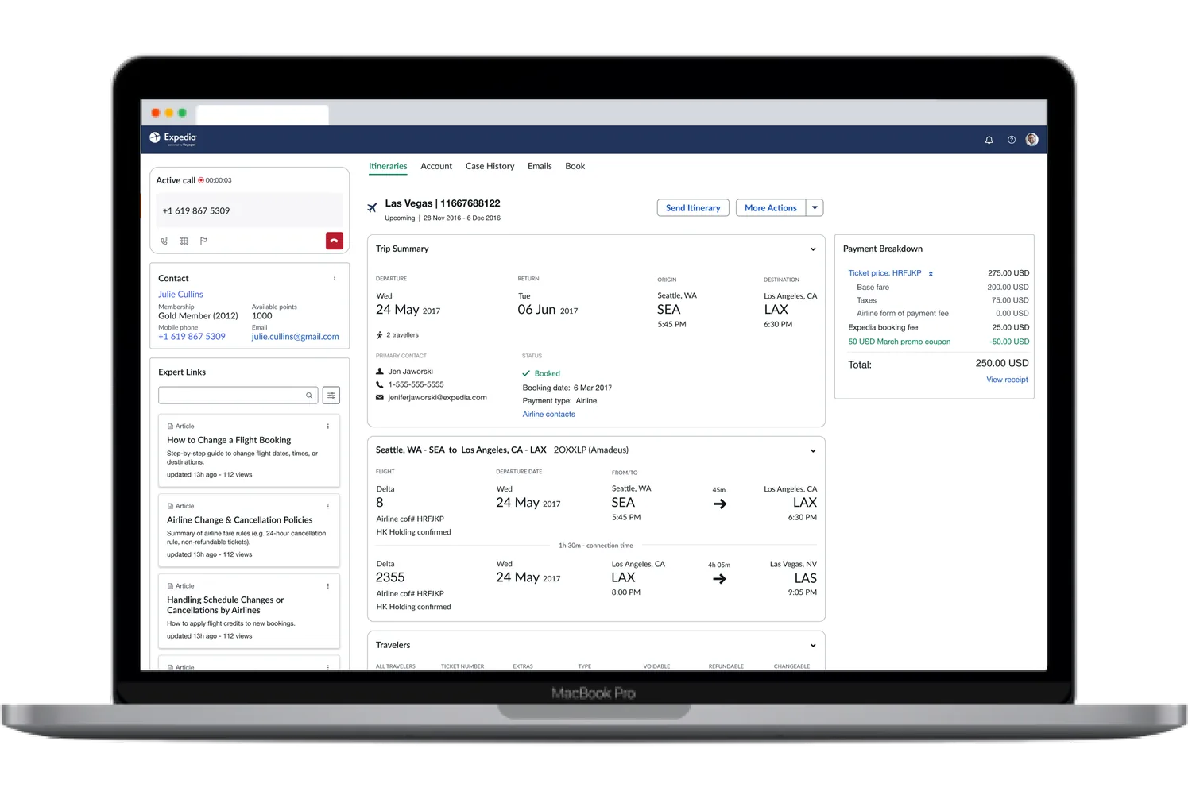Open the Case History tab
Screen dimensions: 1192x799
(x=490, y=166)
